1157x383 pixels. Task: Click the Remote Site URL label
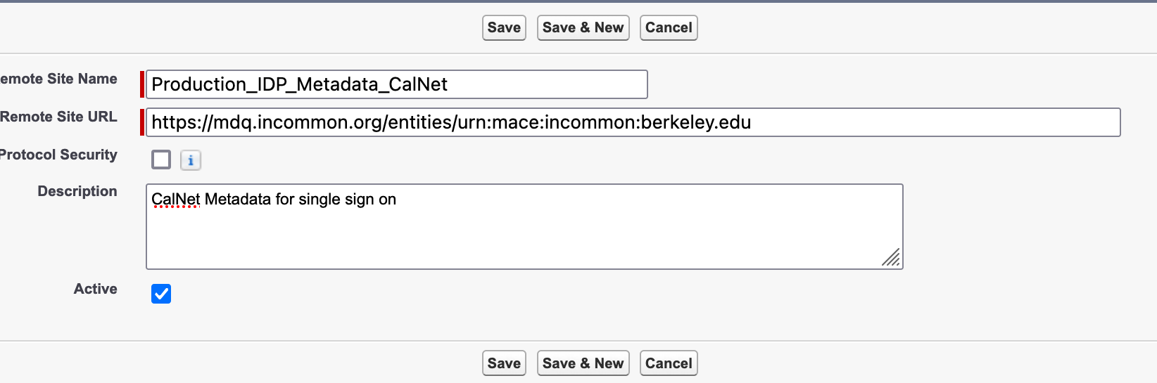click(59, 117)
